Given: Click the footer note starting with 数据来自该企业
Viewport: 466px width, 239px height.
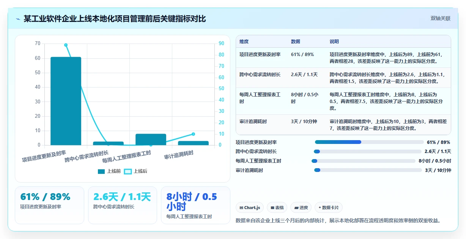Looking at the screenshot, I should (338, 220).
